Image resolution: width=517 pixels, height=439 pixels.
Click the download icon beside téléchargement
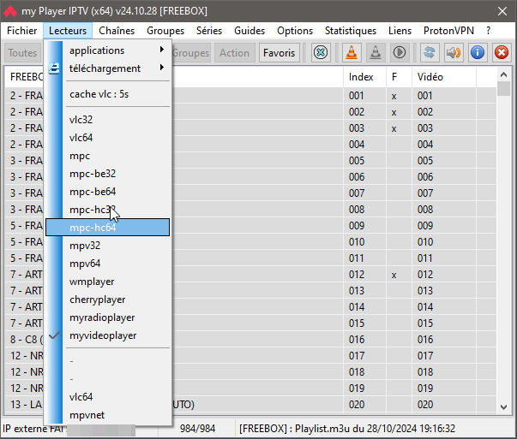(x=54, y=68)
